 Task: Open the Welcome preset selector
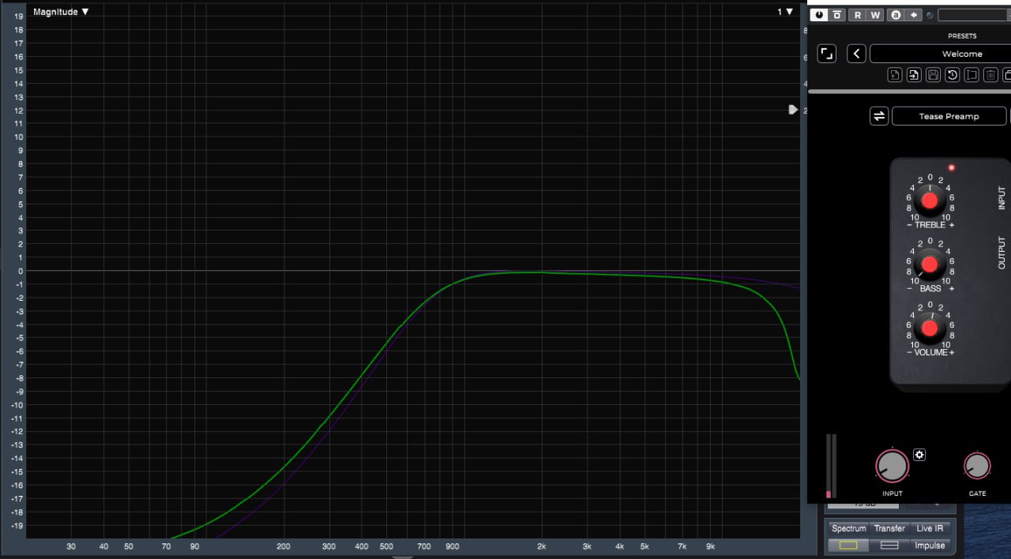(x=940, y=54)
